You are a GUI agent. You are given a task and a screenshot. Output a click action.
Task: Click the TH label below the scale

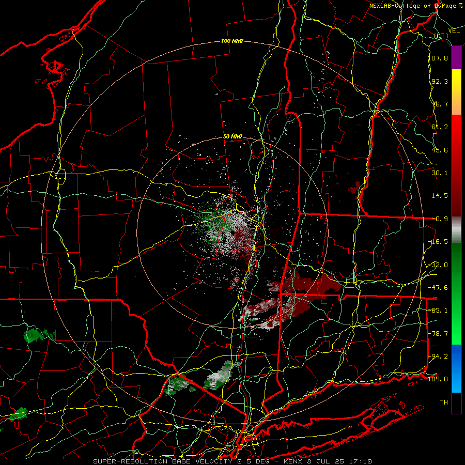[x=444, y=402]
